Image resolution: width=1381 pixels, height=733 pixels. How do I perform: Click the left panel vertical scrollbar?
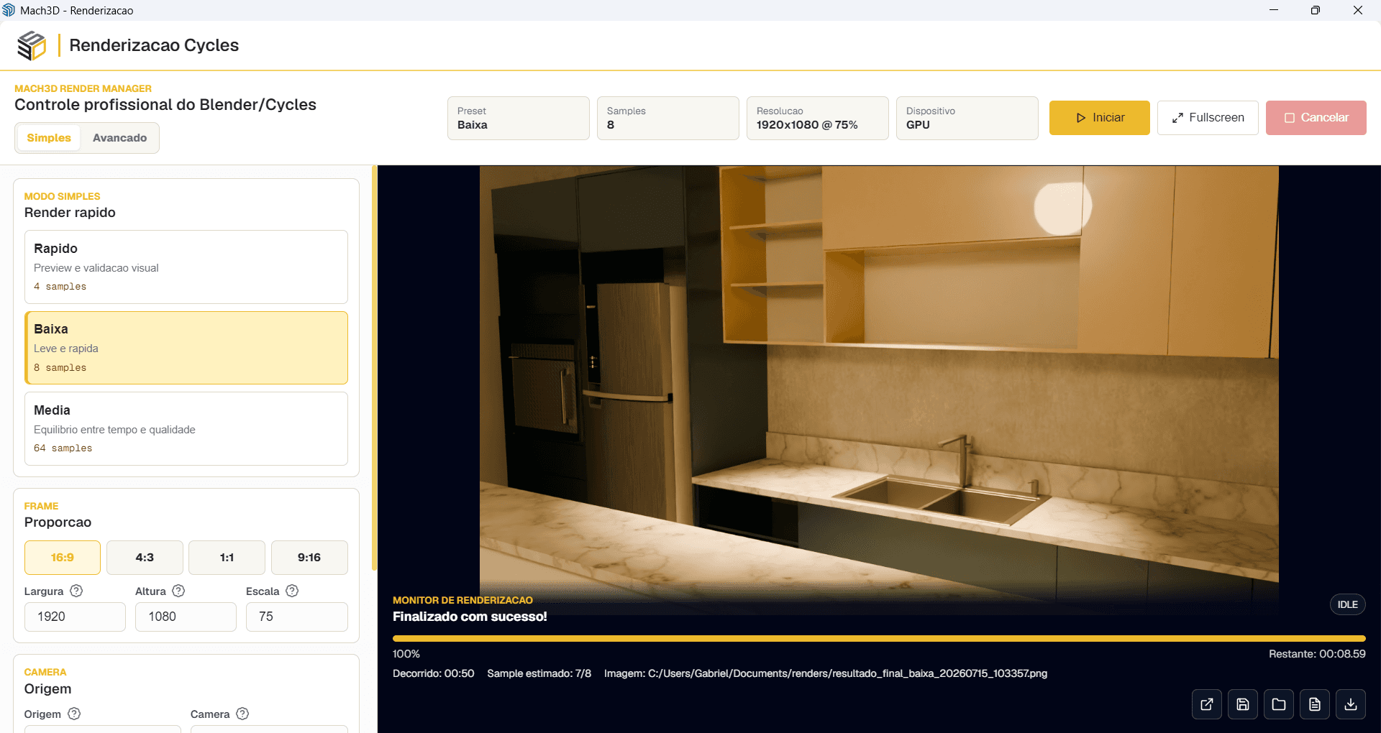(x=374, y=368)
